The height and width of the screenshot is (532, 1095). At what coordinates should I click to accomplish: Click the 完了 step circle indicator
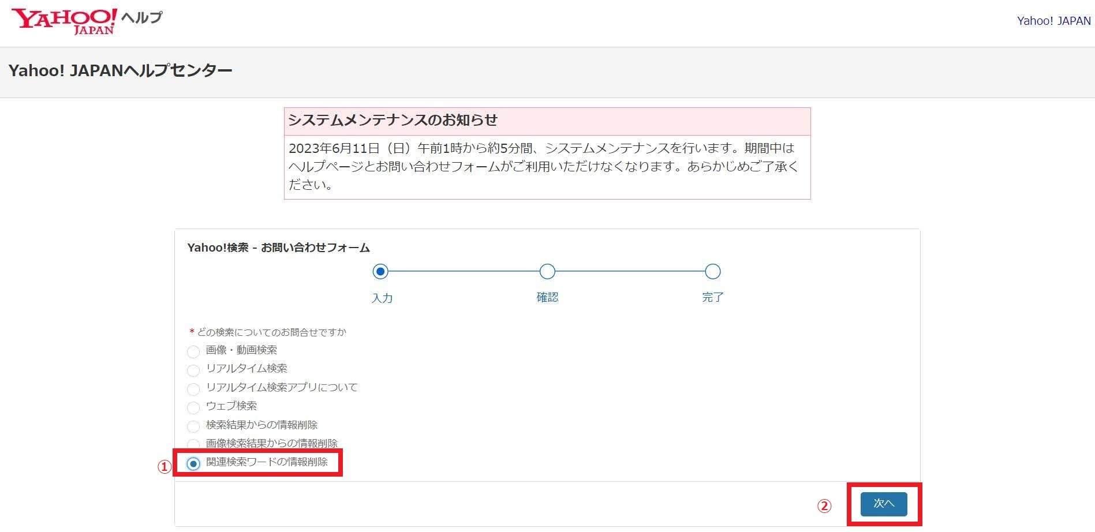(x=713, y=271)
